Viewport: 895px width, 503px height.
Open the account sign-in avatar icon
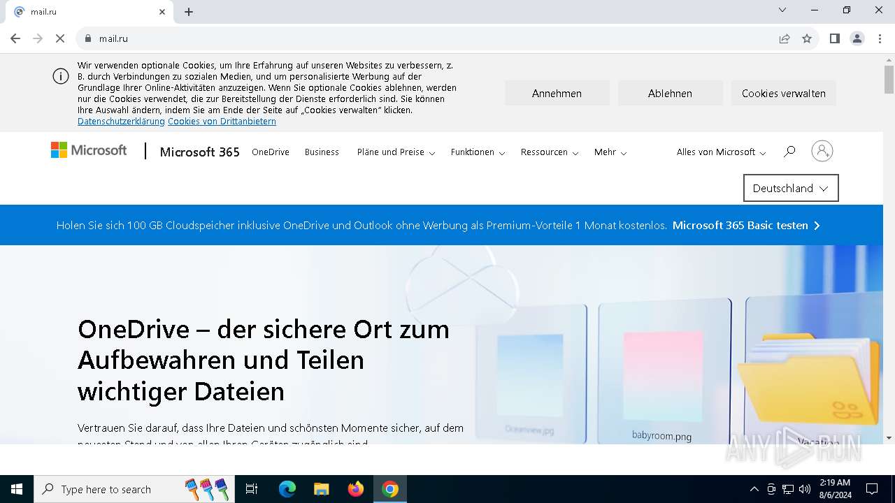pyautogui.click(x=822, y=151)
